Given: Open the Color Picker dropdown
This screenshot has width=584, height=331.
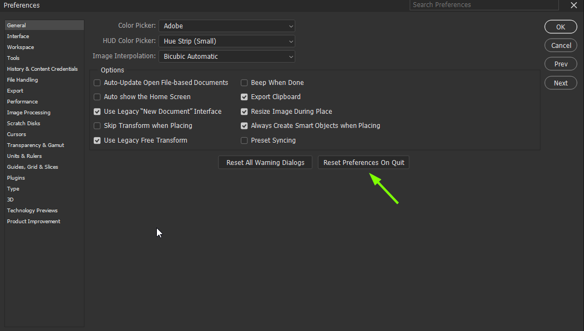Looking at the screenshot, I should 227,26.
